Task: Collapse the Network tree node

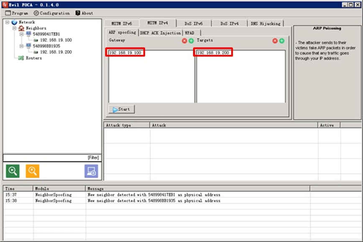Action: [x=8, y=22]
